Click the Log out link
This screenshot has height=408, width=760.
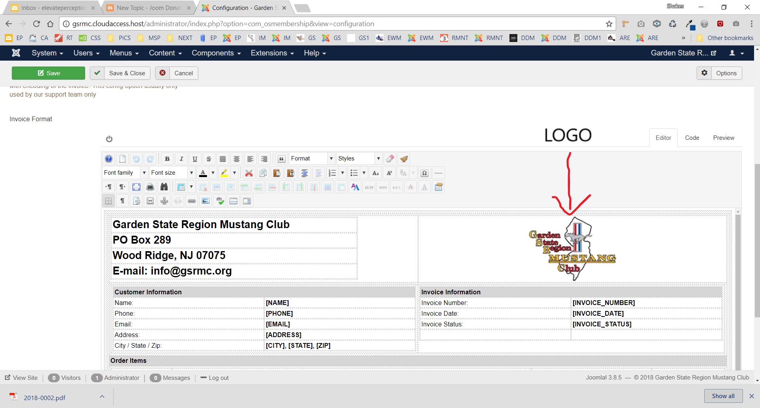point(215,378)
